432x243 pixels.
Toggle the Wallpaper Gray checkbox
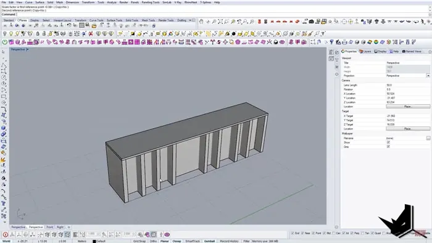click(x=388, y=146)
